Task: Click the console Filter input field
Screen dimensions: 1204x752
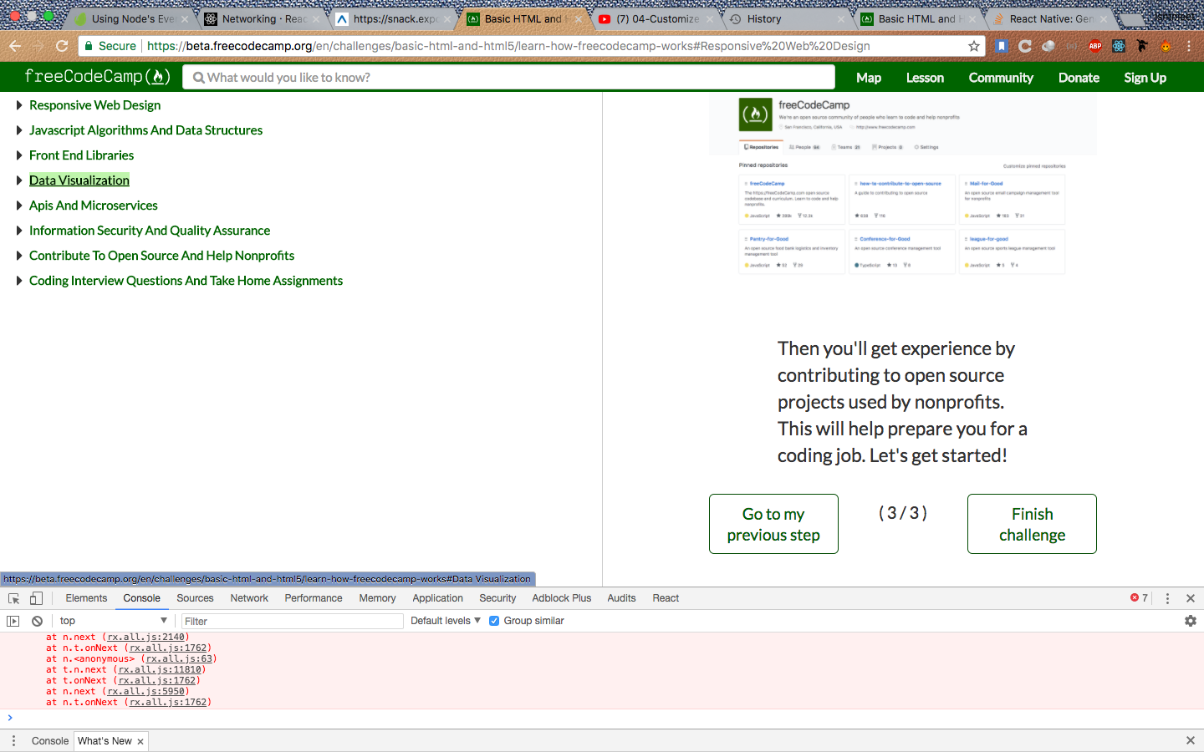Action: [293, 621]
